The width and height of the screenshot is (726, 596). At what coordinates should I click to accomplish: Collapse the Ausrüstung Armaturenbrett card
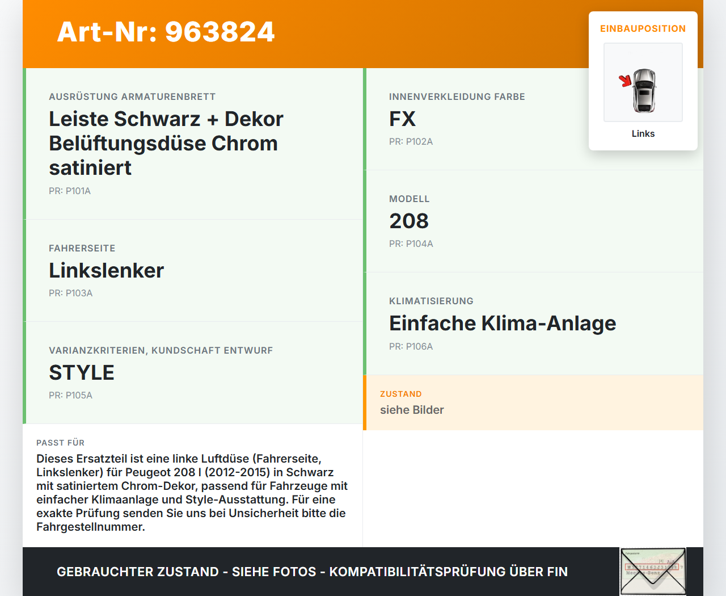(x=192, y=143)
